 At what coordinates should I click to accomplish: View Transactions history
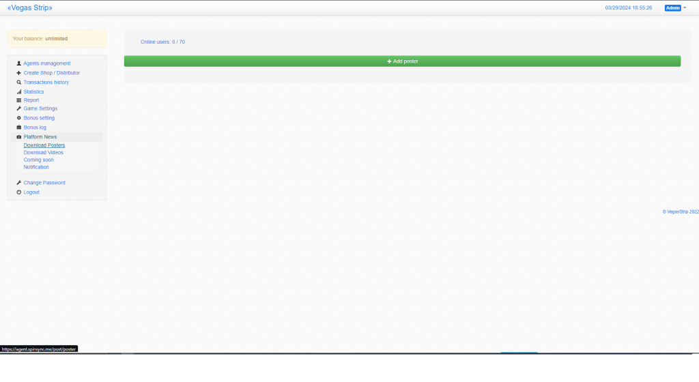point(46,83)
